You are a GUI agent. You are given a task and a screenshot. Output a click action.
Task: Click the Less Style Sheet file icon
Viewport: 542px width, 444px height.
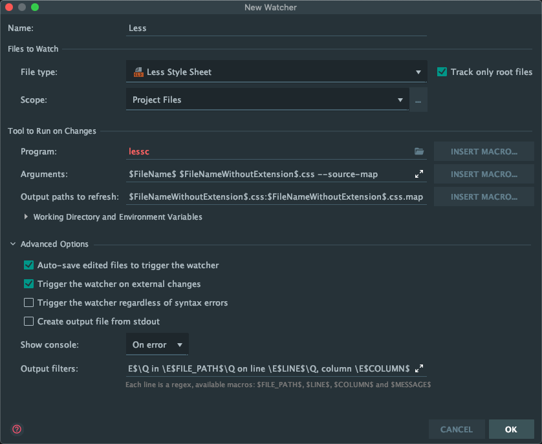click(138, 72)
